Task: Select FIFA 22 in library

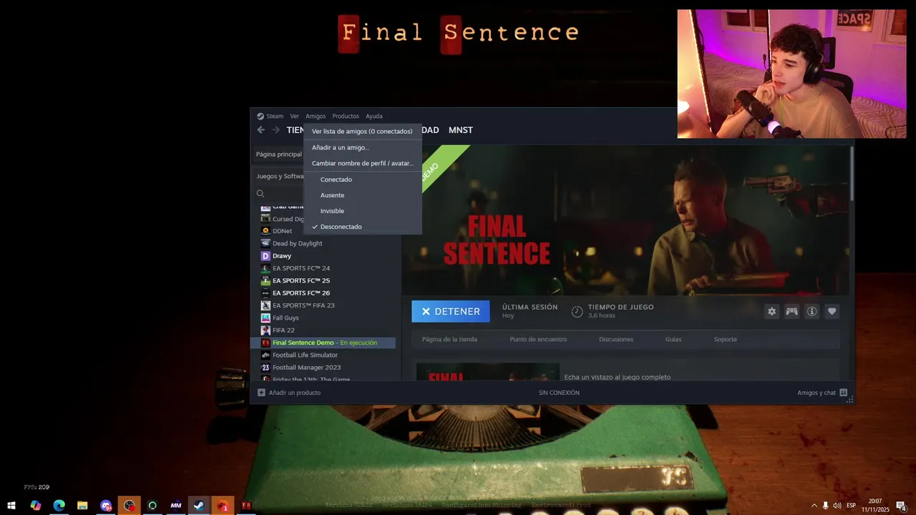Action: click(283, 330)
